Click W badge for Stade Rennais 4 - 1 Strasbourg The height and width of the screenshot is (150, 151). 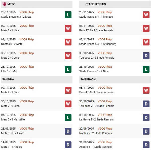146,42
